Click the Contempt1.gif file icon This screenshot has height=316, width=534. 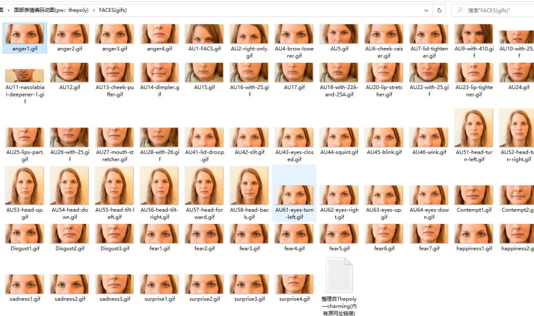(474, 195)
